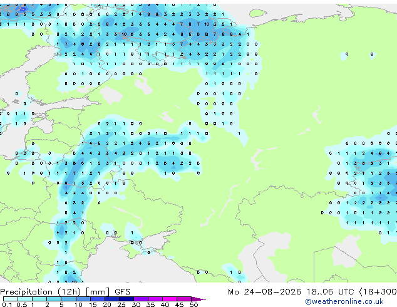The width and height of the screenshot is (397, 307).
Task: Pick the 2–5 mm legend color swatch
Action: (54, 299)
